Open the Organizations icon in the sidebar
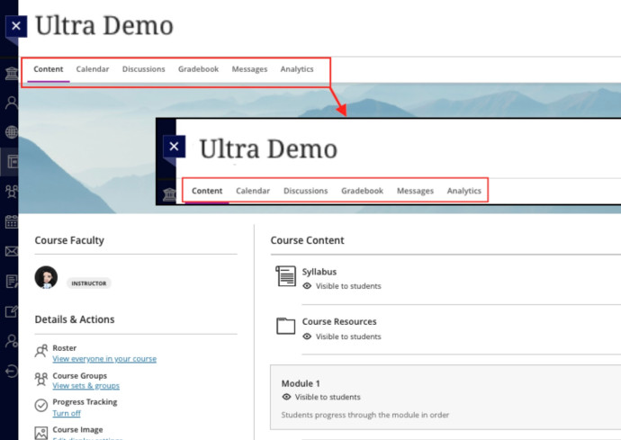This screenshot has height=440, width=621. tap(12, 192)
